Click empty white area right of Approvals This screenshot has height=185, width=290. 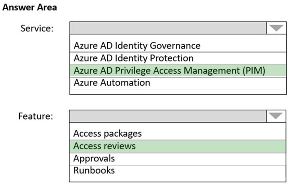click(199, 158)
